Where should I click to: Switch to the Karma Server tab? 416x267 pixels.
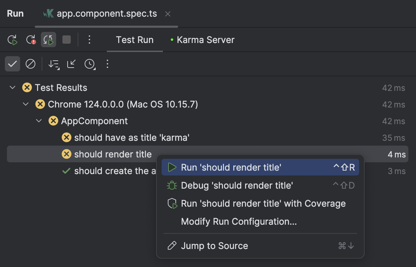205,40
